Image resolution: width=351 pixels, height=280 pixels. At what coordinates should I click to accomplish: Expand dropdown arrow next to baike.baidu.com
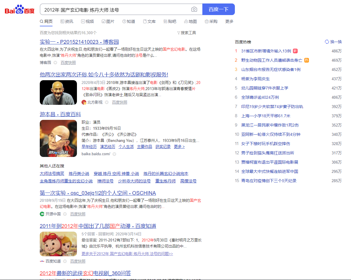click(x=114, y=154)
